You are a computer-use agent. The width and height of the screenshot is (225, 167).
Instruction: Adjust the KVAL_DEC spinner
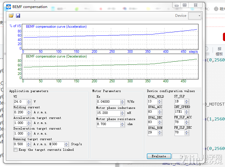point(160,122)
